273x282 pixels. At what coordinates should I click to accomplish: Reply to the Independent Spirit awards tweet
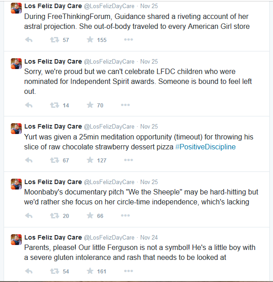(x=28, y=105)
